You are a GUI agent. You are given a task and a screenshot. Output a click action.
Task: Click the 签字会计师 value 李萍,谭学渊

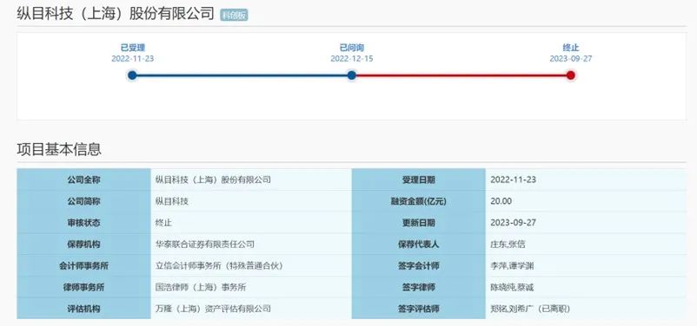pyautogui.click(x=512, y=265)
